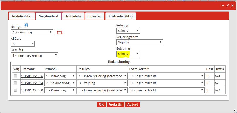Screen dimensions: 237x113
Task: Click the Trafik value 62
Action: [x=217, y=83]
